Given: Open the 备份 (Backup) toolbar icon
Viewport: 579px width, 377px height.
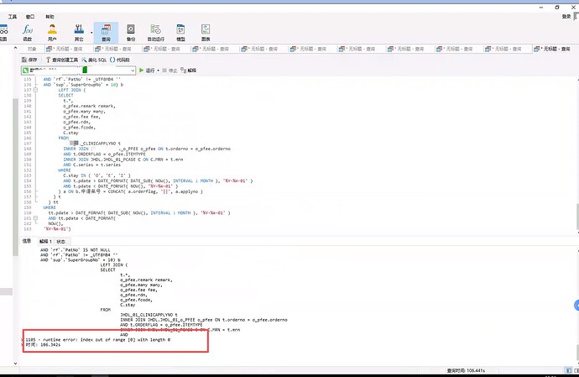Looking at the screenshot, I should [x=130, y=32].
